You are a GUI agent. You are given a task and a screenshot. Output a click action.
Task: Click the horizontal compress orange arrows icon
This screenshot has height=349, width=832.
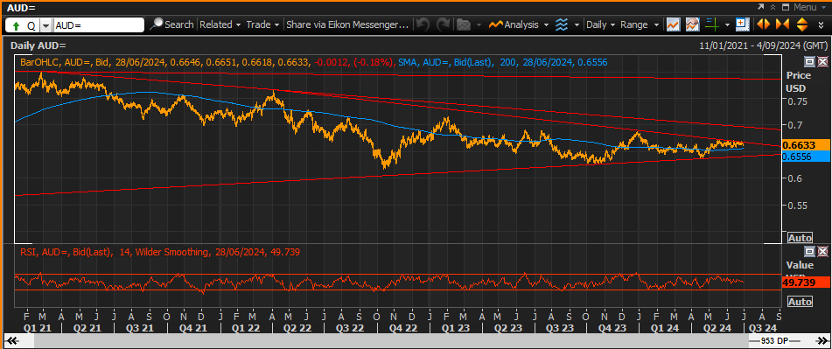coord(782,24)
